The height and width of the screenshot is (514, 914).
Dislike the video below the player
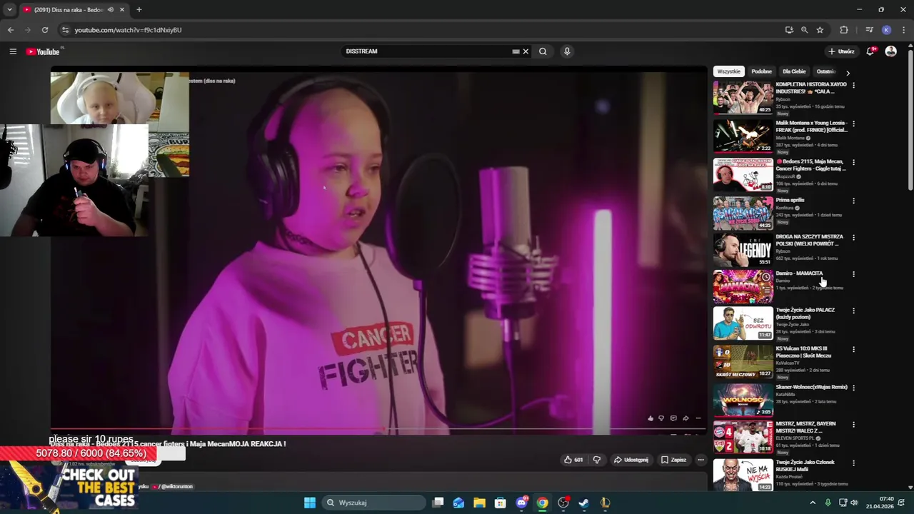[597, 460]
